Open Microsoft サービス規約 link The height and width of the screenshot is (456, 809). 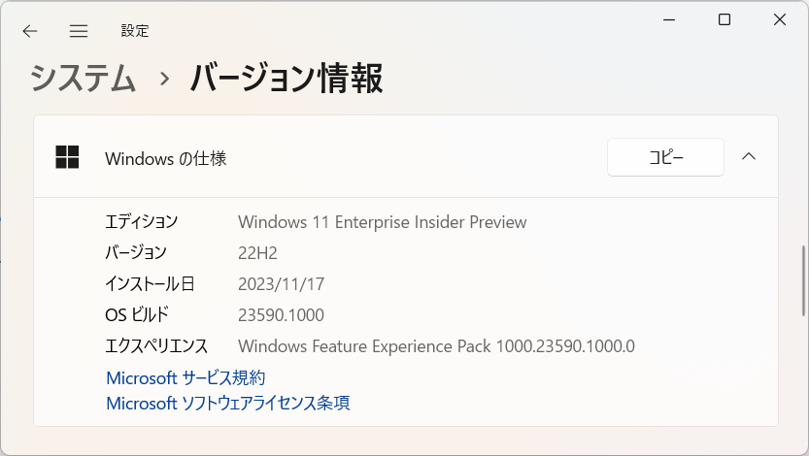185,377
